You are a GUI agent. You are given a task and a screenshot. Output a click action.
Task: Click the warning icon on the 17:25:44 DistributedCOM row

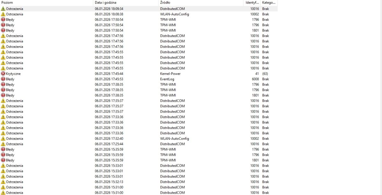pos(3,144)
